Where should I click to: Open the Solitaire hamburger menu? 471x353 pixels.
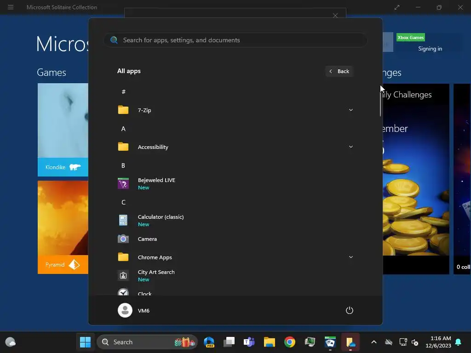click(x=11, y=7)
